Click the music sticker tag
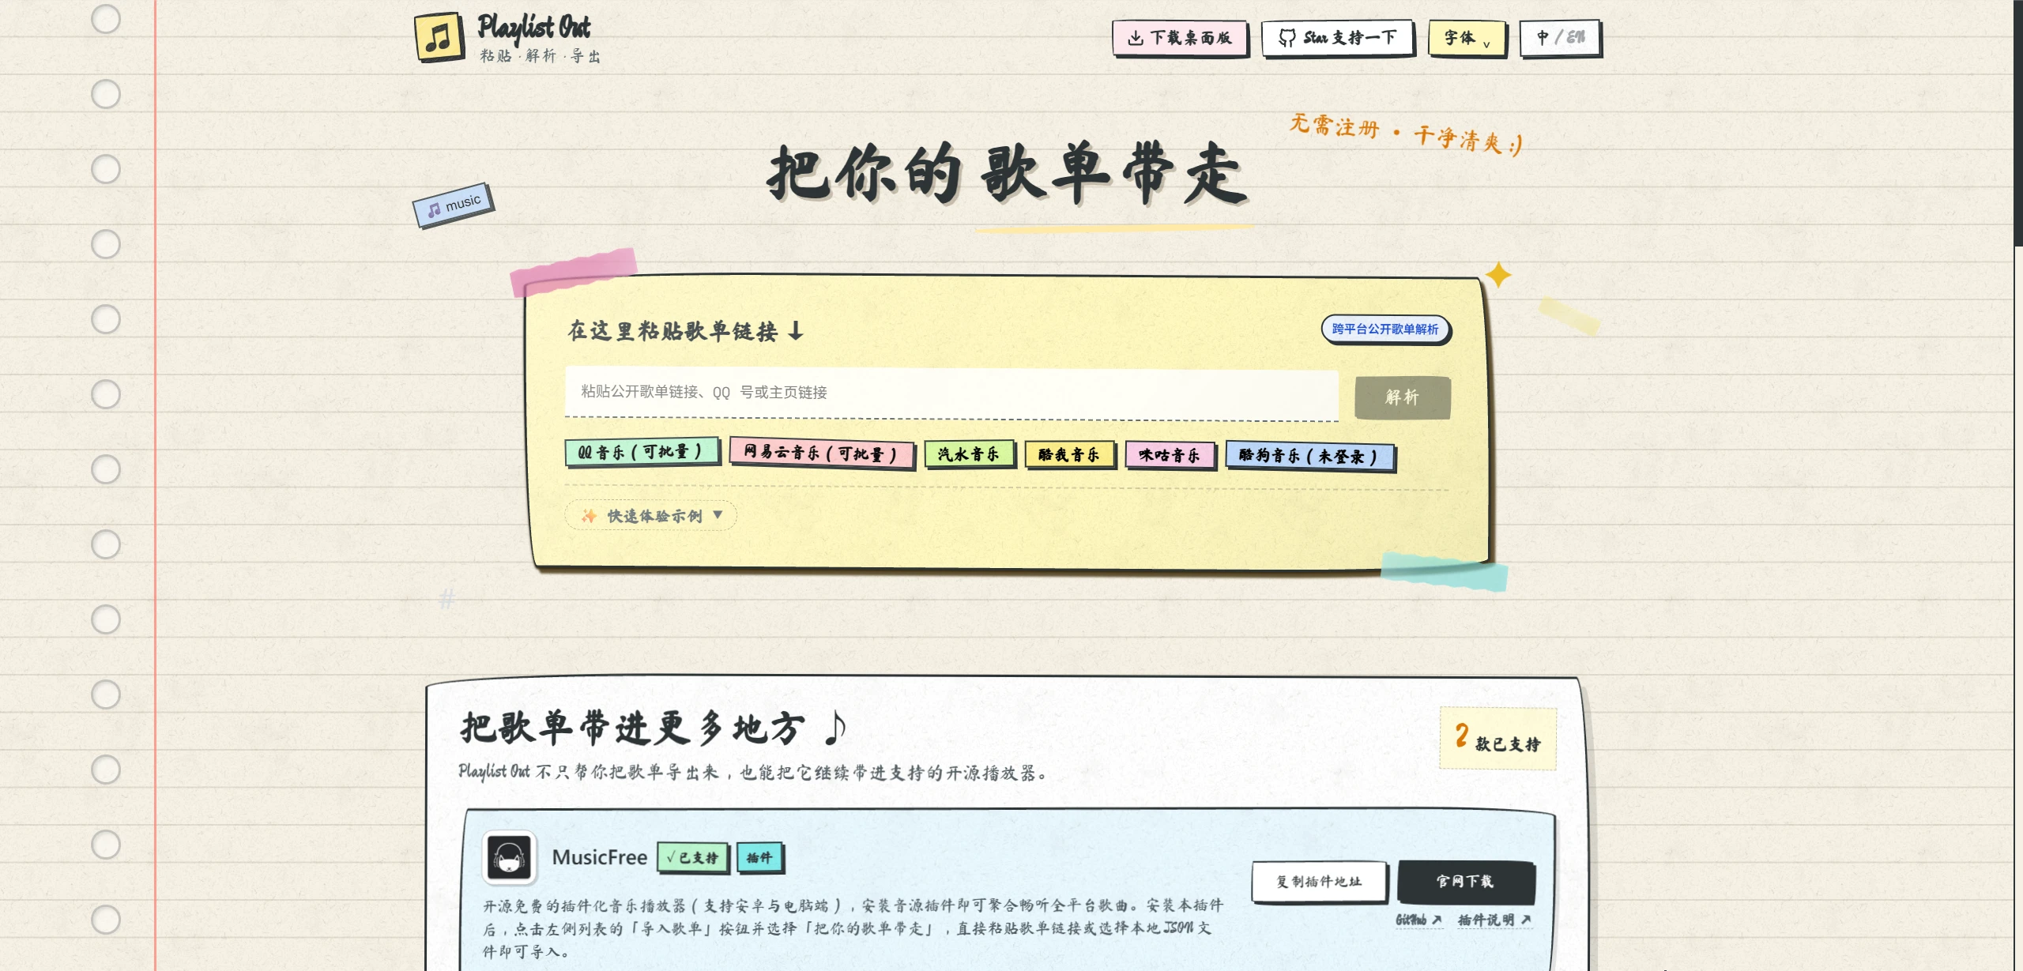This screenshot has width=2023, height=971. click(x=453, y=205)
